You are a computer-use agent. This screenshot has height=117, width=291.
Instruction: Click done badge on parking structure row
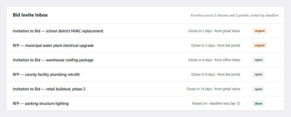[259, 104]
